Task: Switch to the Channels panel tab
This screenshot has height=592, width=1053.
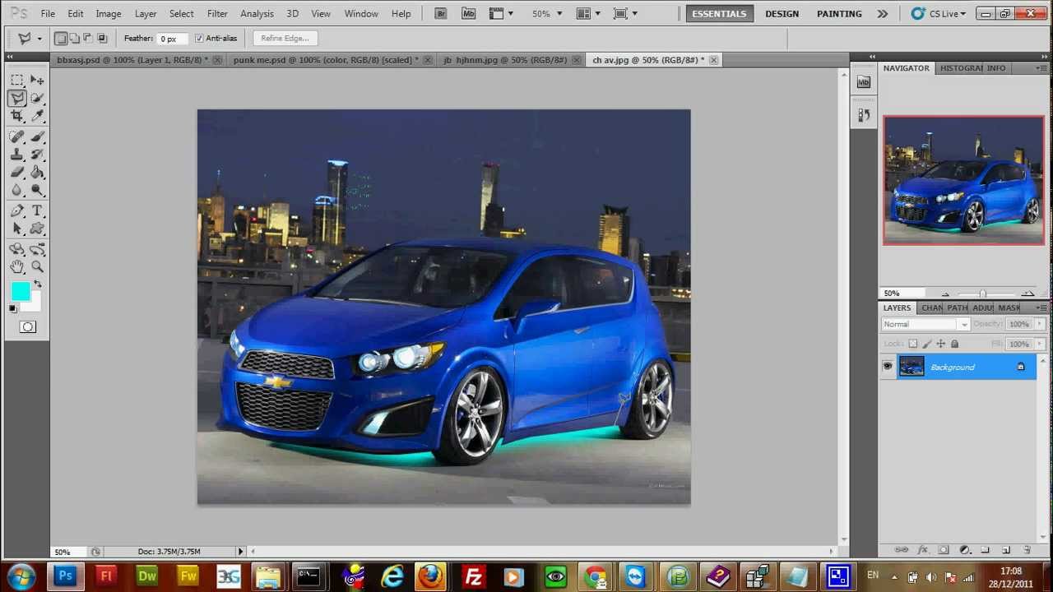Action: pyautogui.click(x=931, y=308)
